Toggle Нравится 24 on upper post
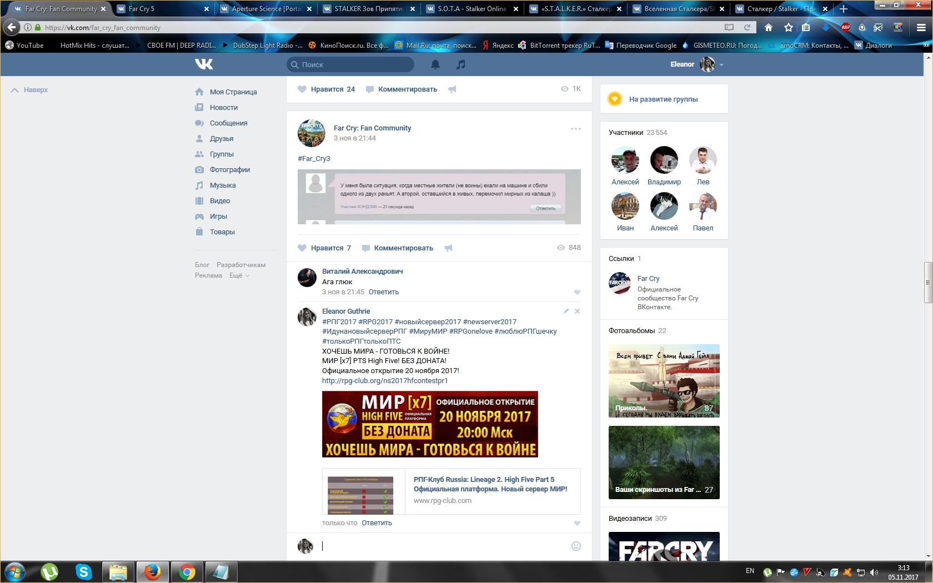 [327, 89]
